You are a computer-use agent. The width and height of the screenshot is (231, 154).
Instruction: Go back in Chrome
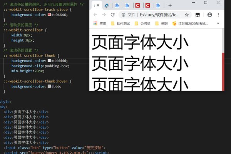[x=95, y=15]
